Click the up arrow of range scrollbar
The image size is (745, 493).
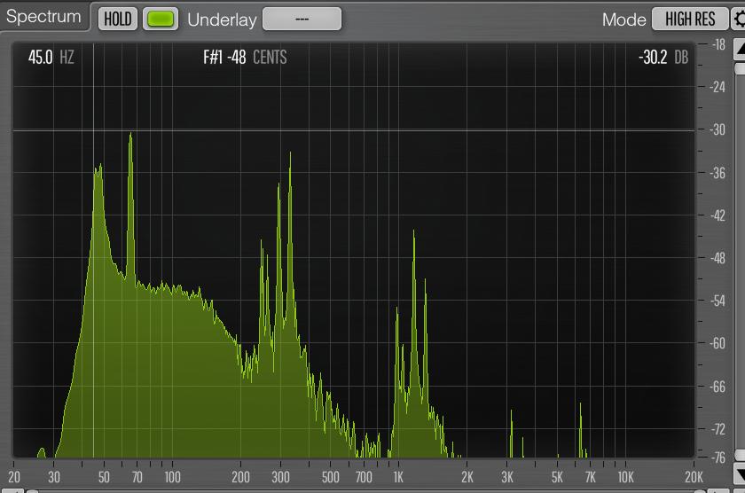coord(740,49)
